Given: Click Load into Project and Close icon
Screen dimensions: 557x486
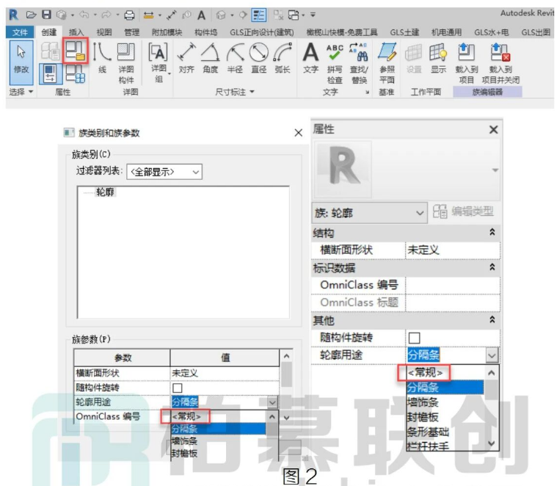Looking at the screenshot, I should [500, 63].
